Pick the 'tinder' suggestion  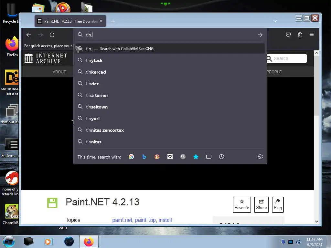tap(170, 84)
